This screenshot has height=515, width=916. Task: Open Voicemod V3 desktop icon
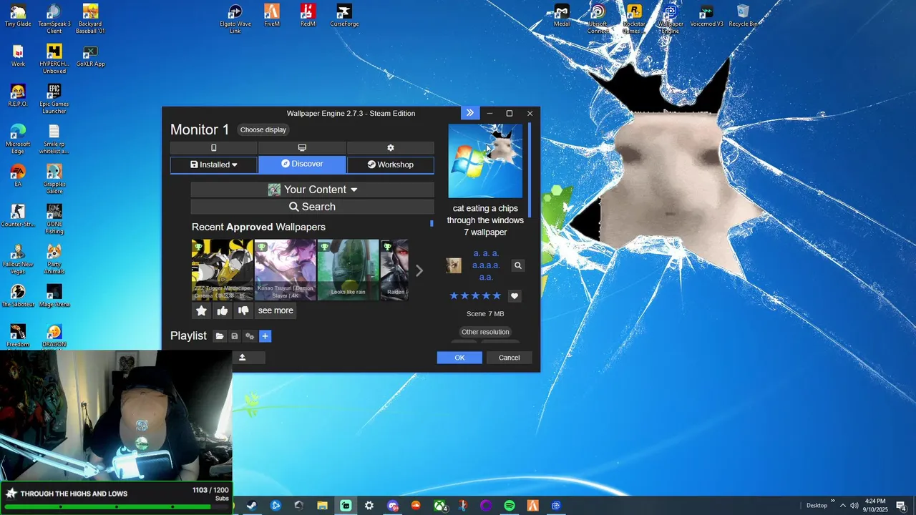[x=706, y=16]
